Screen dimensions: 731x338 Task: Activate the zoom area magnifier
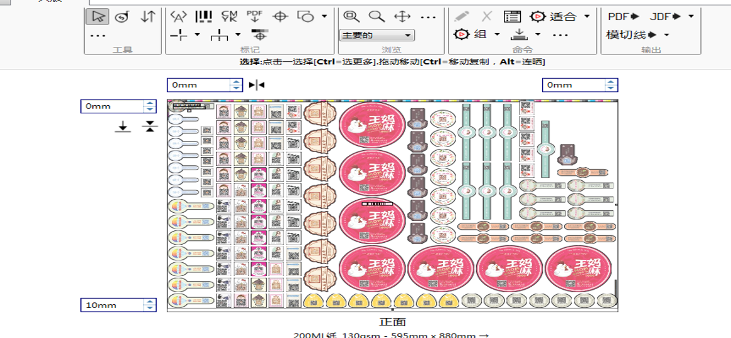coord(351,17)
